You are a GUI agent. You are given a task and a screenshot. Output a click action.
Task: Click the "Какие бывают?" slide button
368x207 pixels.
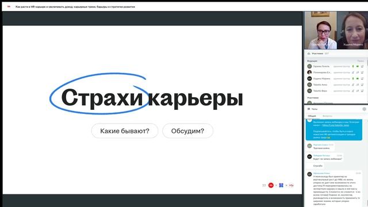click(125, 131)
